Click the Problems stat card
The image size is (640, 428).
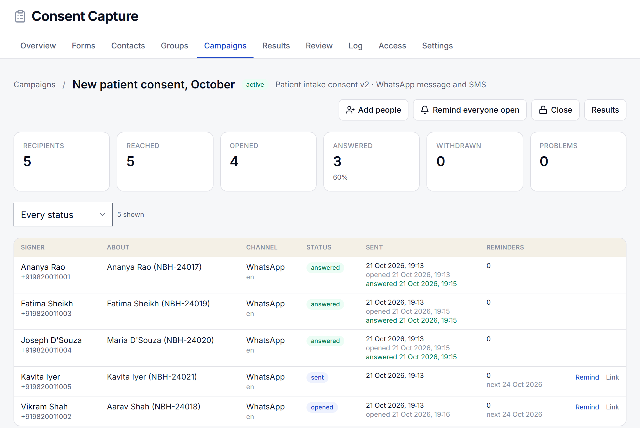(578, 162)
